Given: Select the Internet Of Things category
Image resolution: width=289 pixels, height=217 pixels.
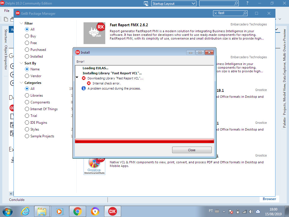Looking at the screenshot, I should pos(27,109).
